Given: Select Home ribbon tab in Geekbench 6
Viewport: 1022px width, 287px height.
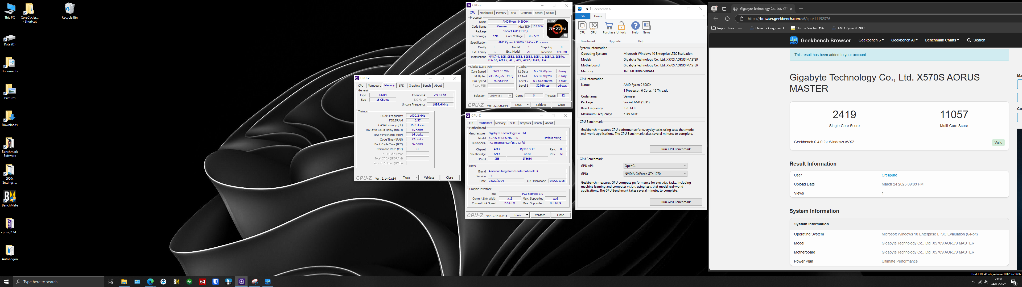Looking at the screenshot, I should point(598,16).
